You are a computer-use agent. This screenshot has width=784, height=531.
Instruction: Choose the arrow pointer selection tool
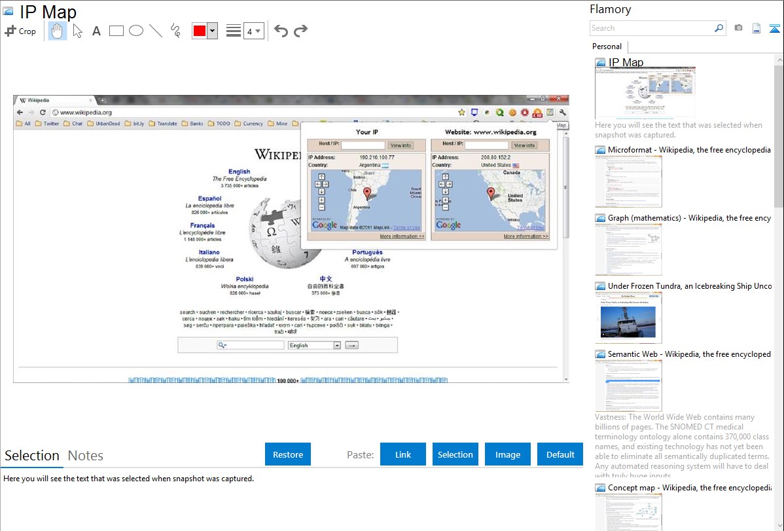click(77, 31)
